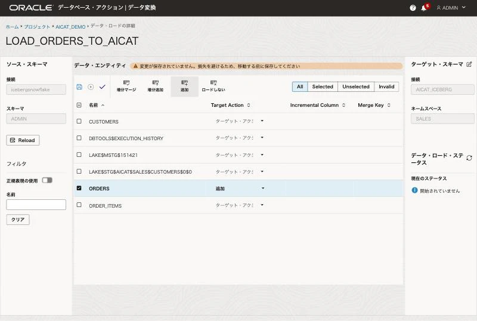Screen dimensions: 477x321
Task: Select the 増分マージ action
Action: pos(126,86)
